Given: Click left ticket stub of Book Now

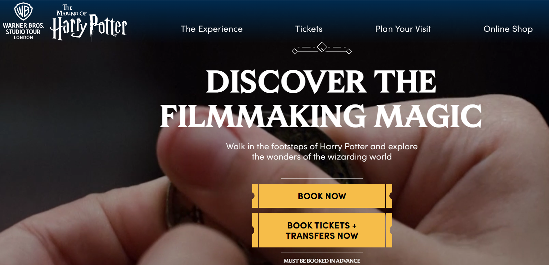Looking at the screenshot, I should (x=255, y=196).
